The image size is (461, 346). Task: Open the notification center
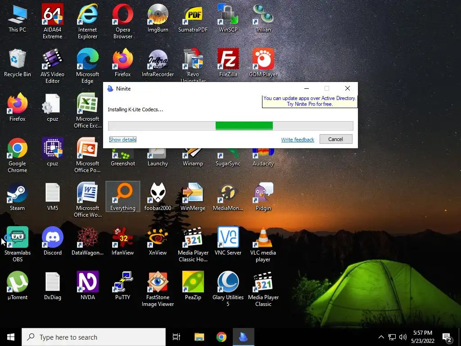(x=447, y=337)
